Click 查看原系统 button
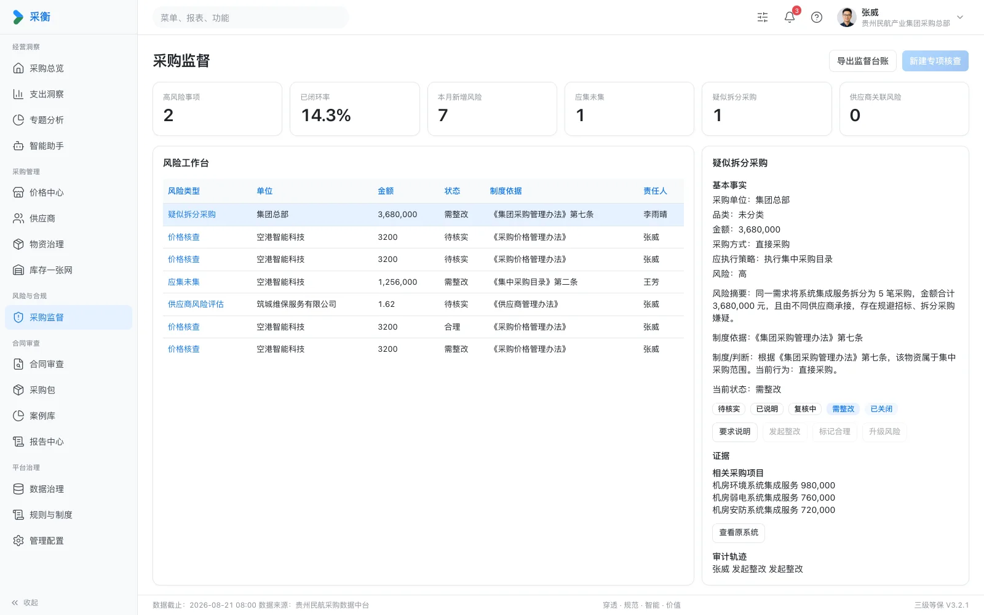This screenshot has height=615, width=984. 739,533
